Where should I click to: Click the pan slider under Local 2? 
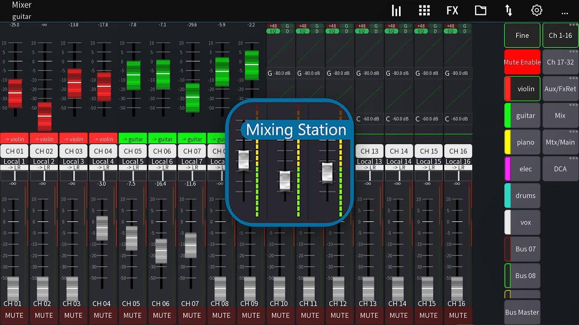tap(44, 176)
